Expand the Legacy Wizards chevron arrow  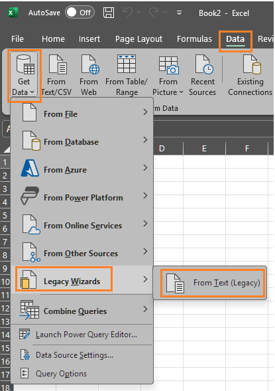pyautogui.click(x=146, y=279)
